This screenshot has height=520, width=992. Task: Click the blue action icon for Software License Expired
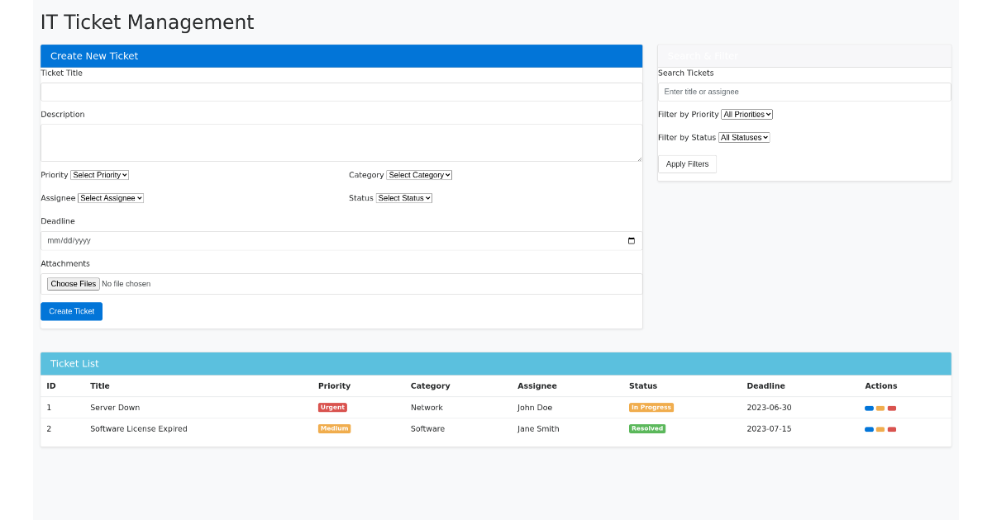(x=869, y=429)
